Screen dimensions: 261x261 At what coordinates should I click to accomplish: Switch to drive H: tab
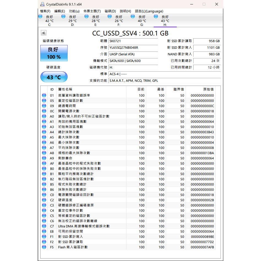point(165,21)
